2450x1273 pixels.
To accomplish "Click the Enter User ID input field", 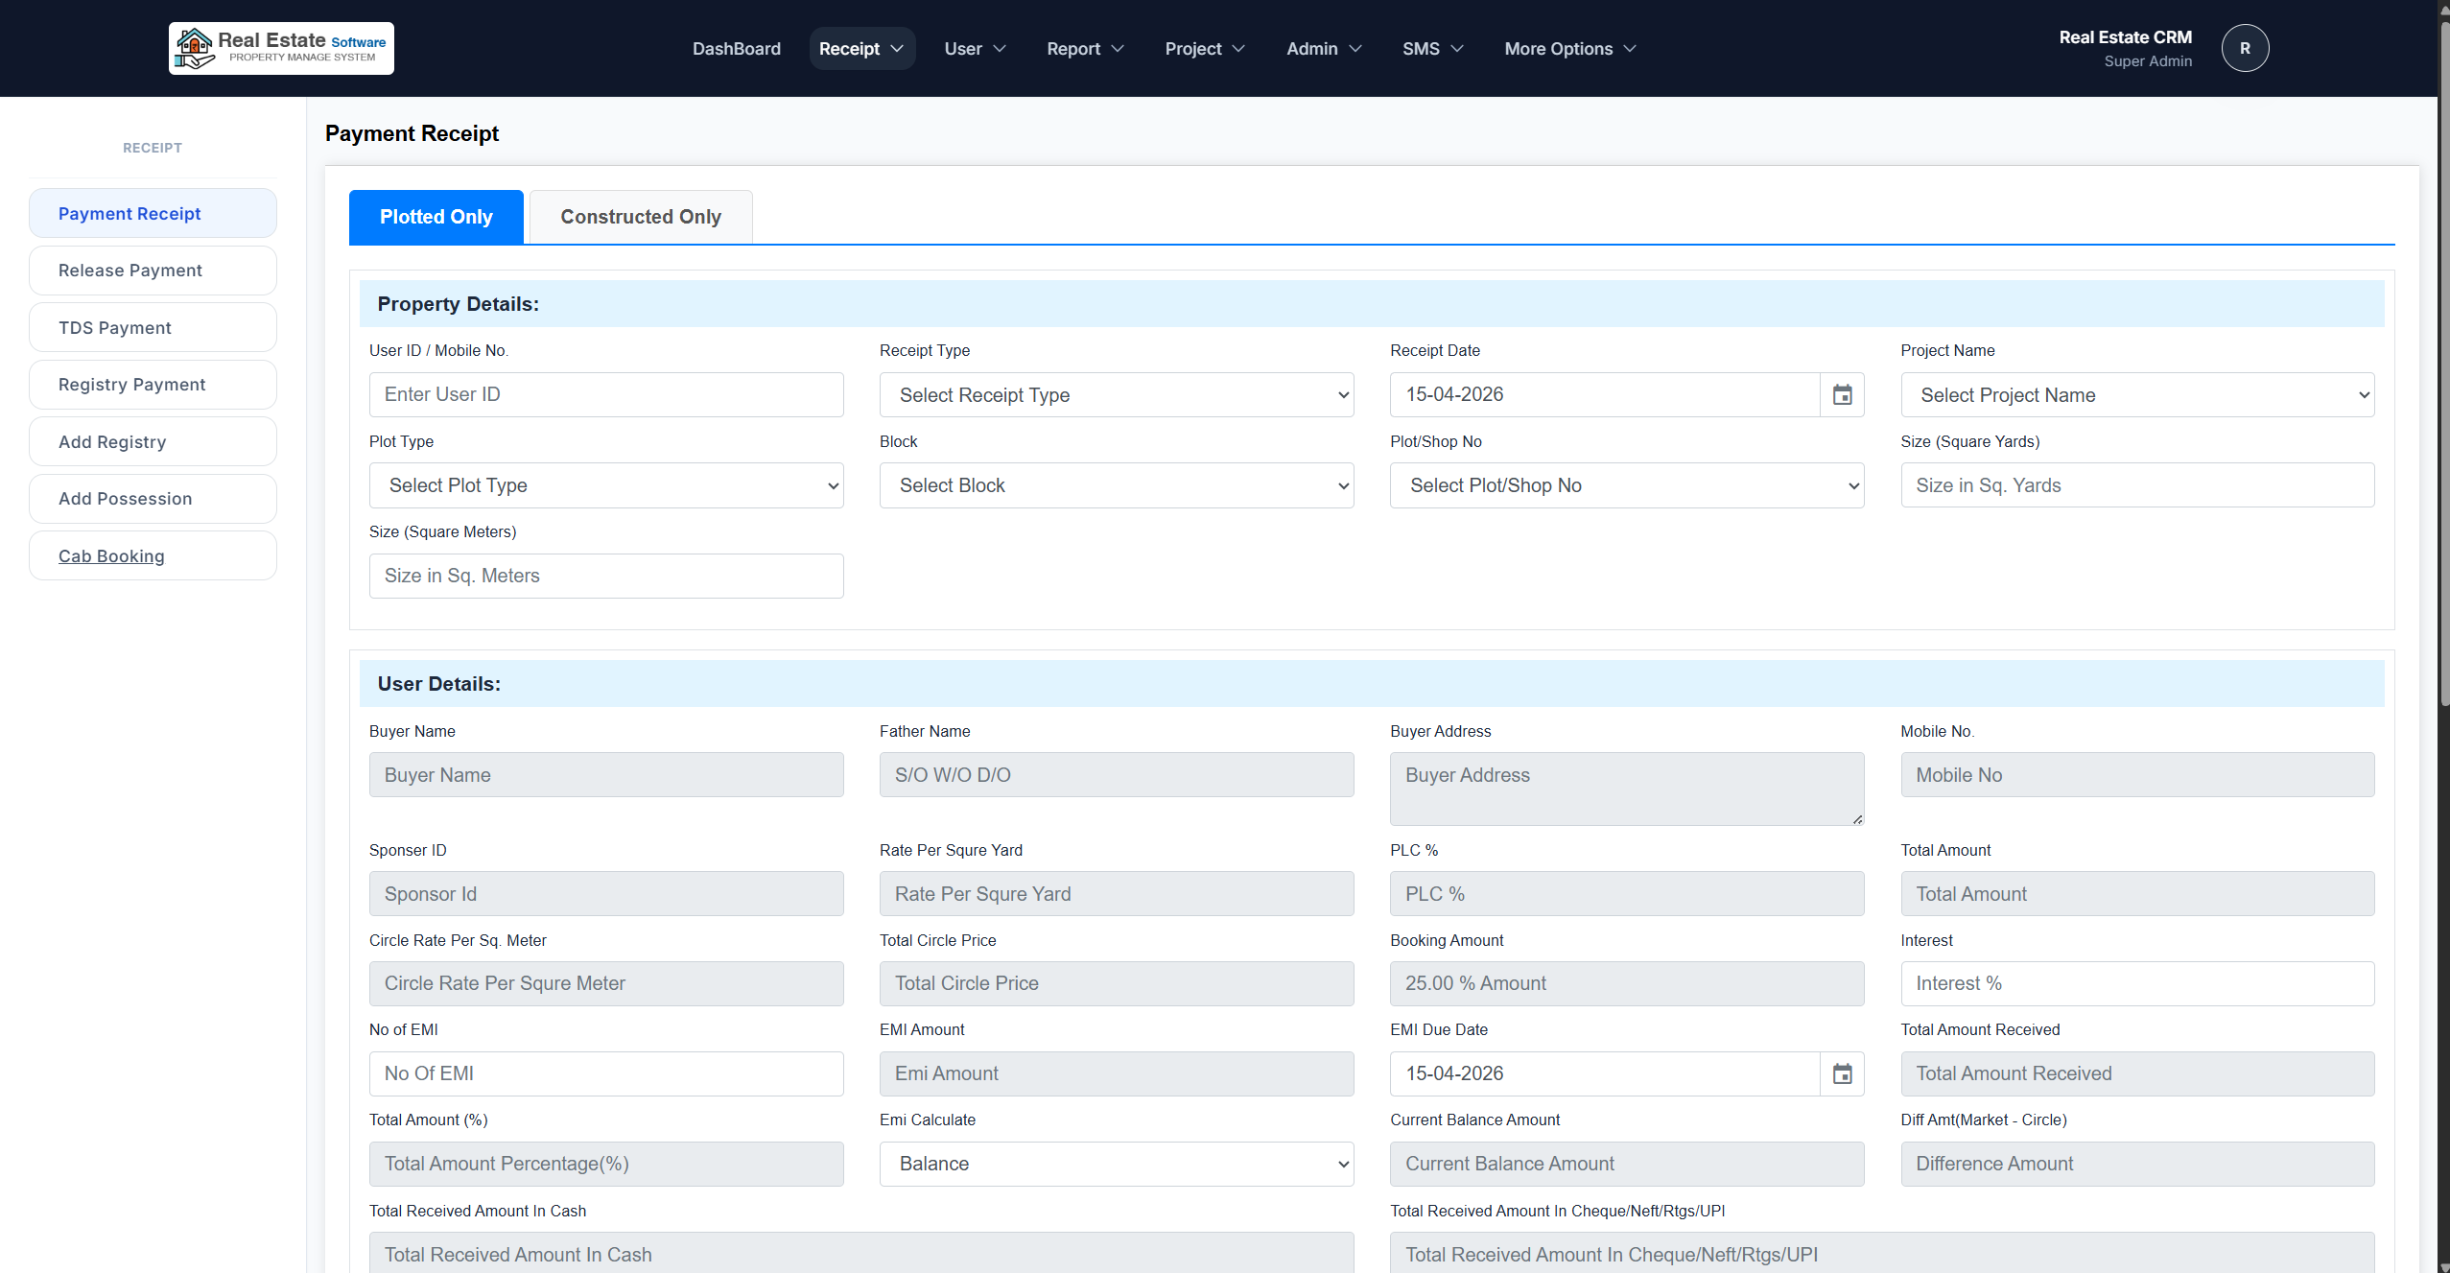I will coord(605,395).
